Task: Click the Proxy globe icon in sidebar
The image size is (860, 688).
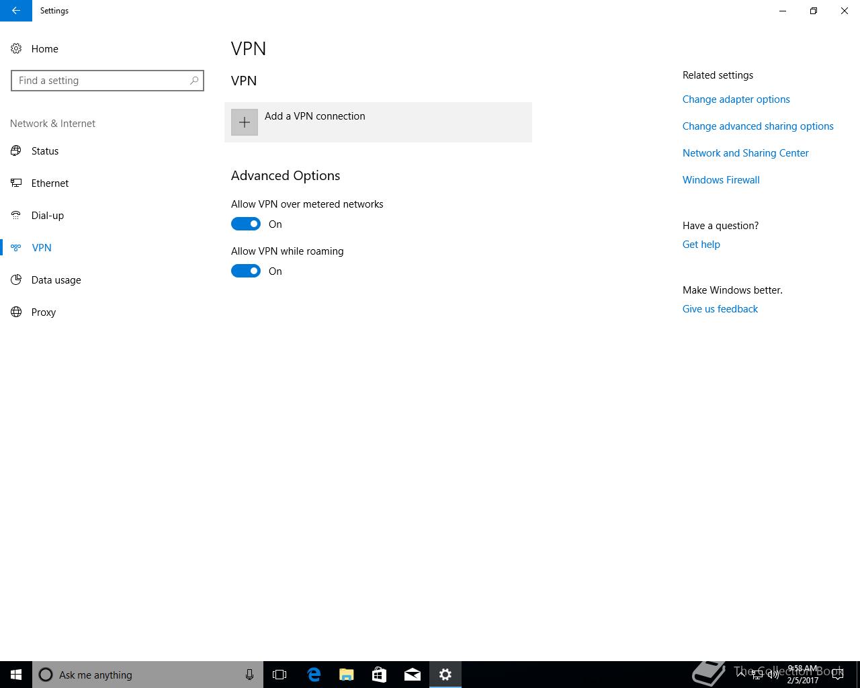Action: click(x=16, y=312)
